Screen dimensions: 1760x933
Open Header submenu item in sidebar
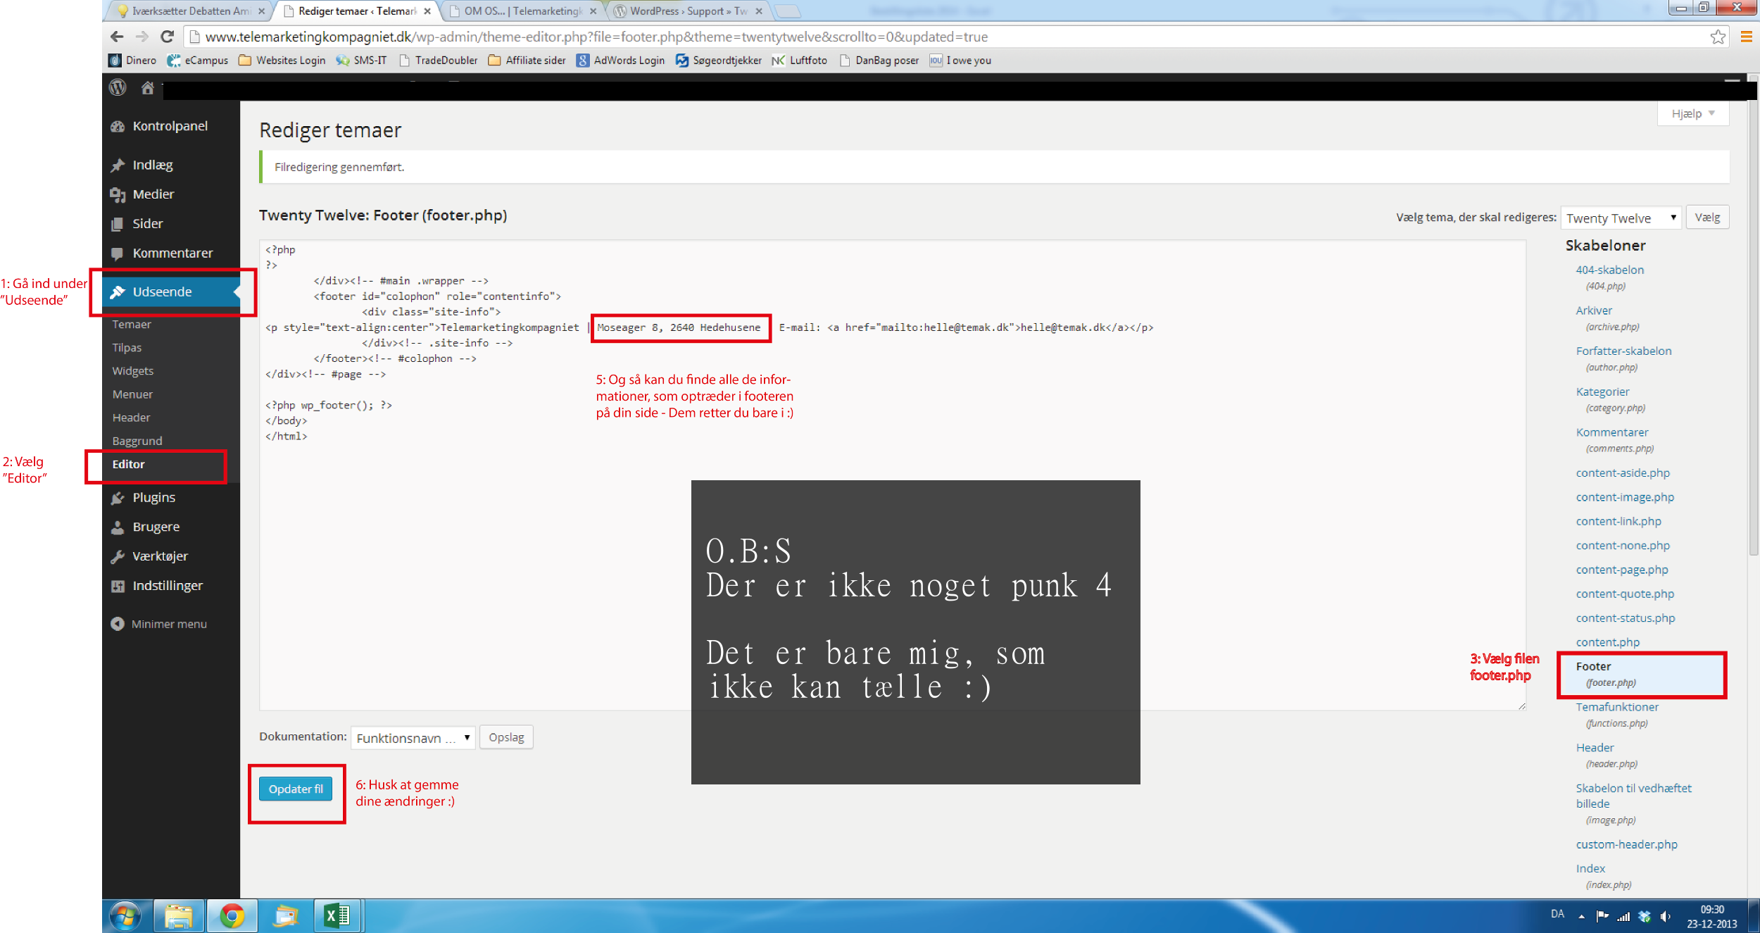pyautogui.click(x=131, y=418)
